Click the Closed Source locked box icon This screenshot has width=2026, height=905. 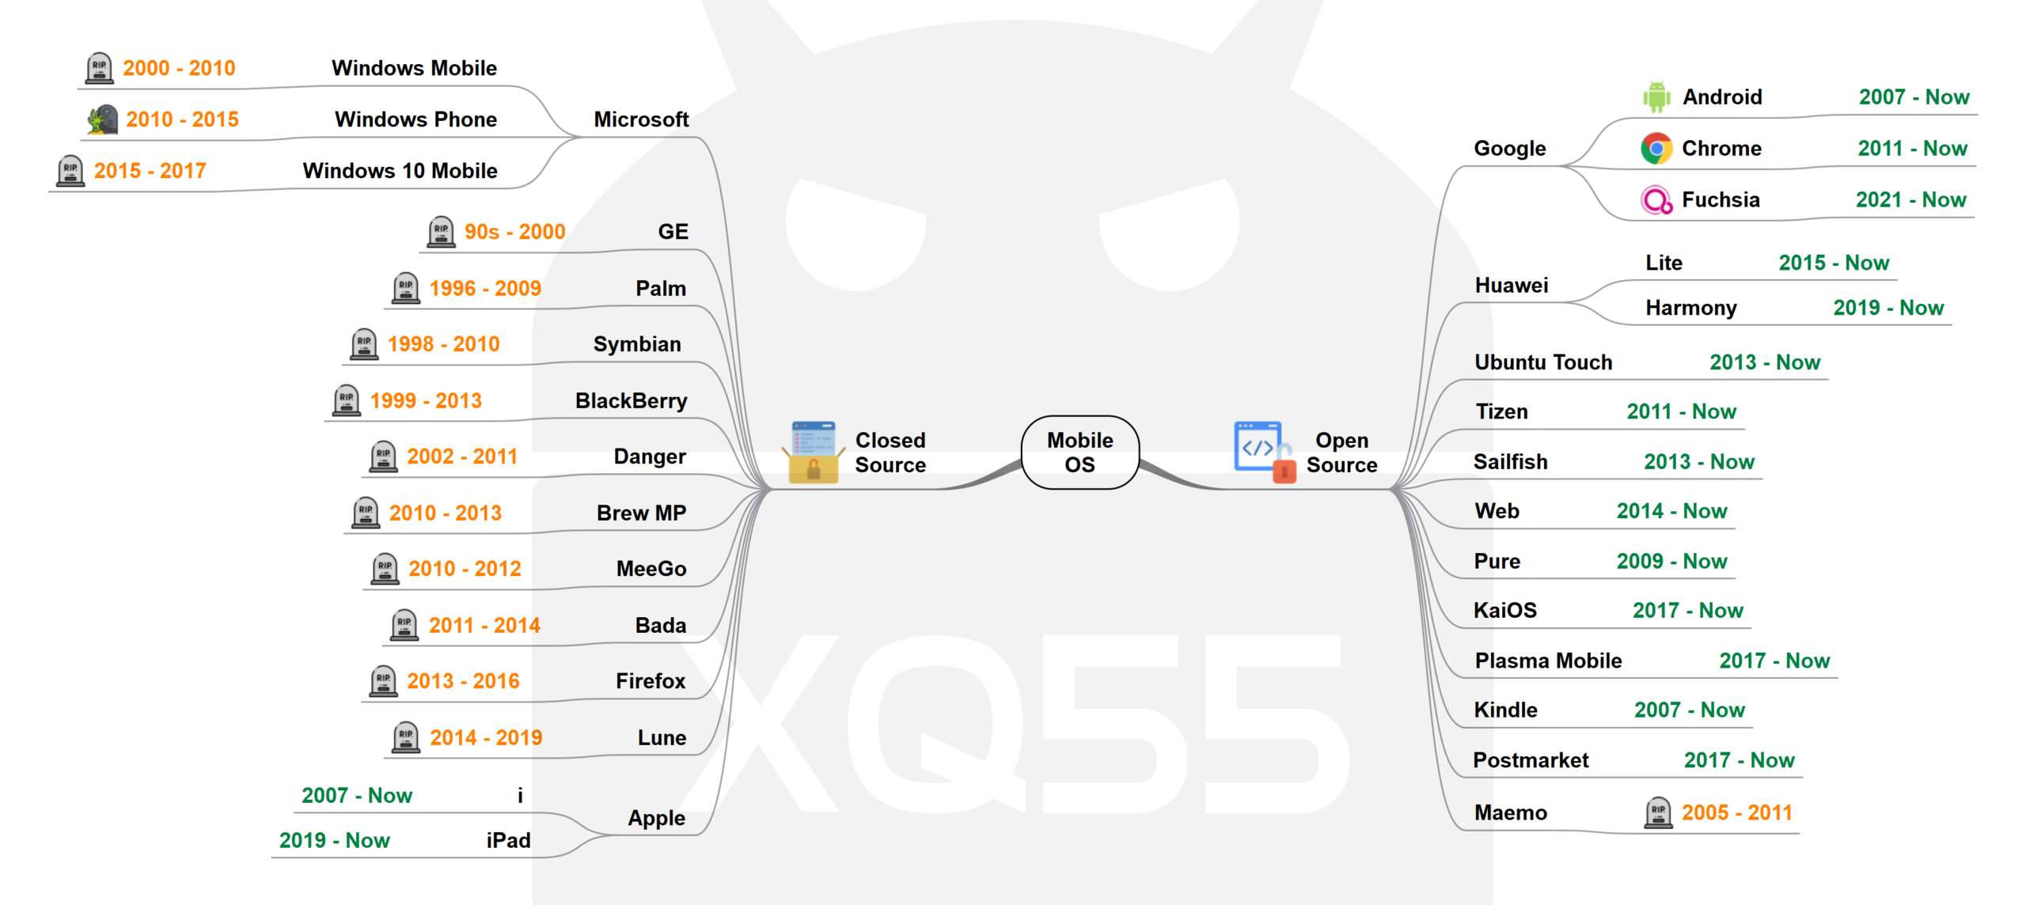click(x=814, y=452)
